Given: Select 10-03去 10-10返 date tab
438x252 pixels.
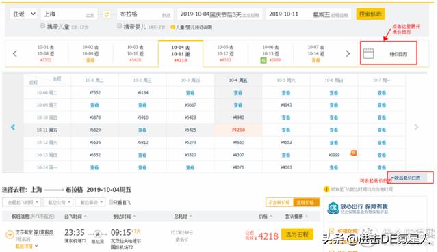Looking at the screenshot, I should click(136, 53).
